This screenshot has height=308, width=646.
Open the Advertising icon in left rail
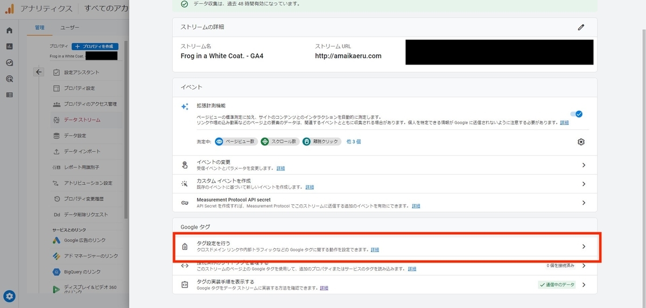[9, 79]
